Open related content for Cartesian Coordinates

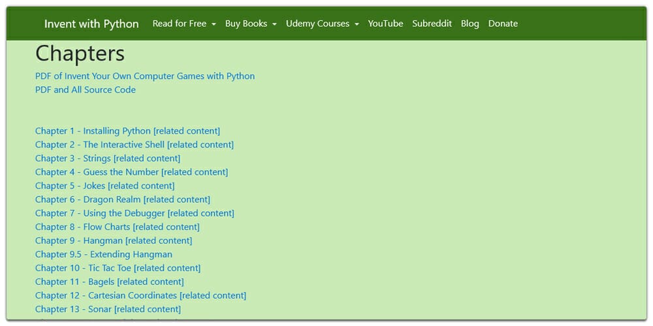214,295
